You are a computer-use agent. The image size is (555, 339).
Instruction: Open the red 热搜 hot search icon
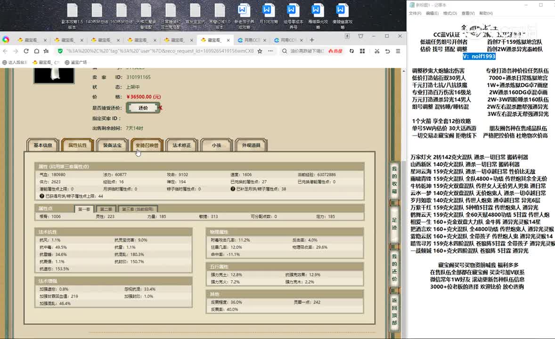(x=335, y=51)
